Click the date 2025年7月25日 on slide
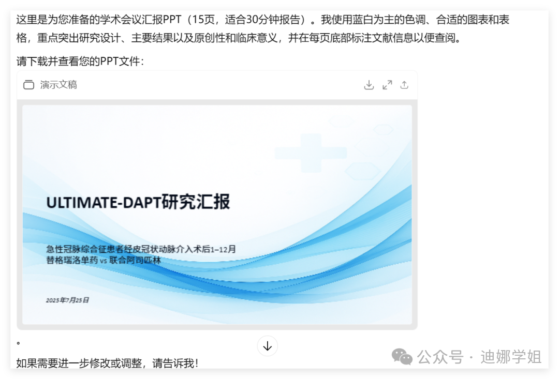The height and width of the screenshot is (379, 559). (x=67, y=300)
